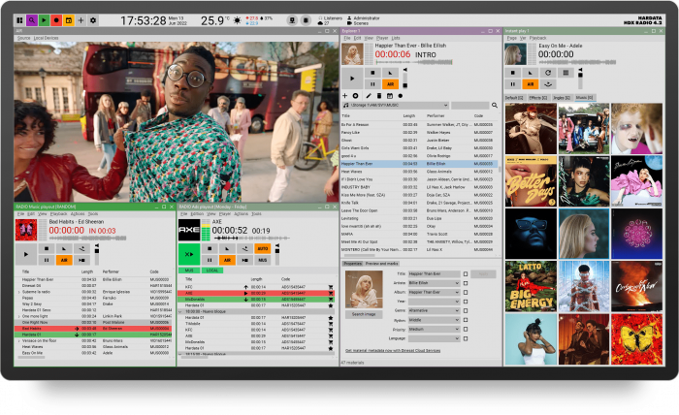Adjust volume slider in Explorer 1 player
Screen dimensions: 679x415
(405, 79)
